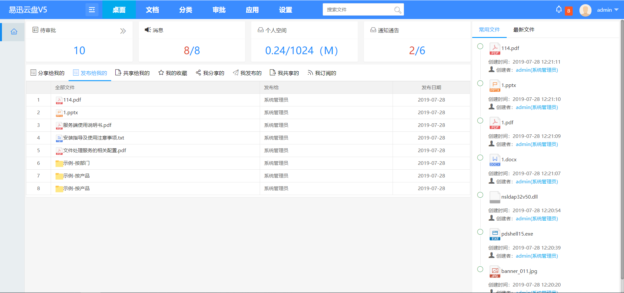Screen dimensions: 624x293
Task: Open the 应用 top navigation tab
Action: (252, 10)
